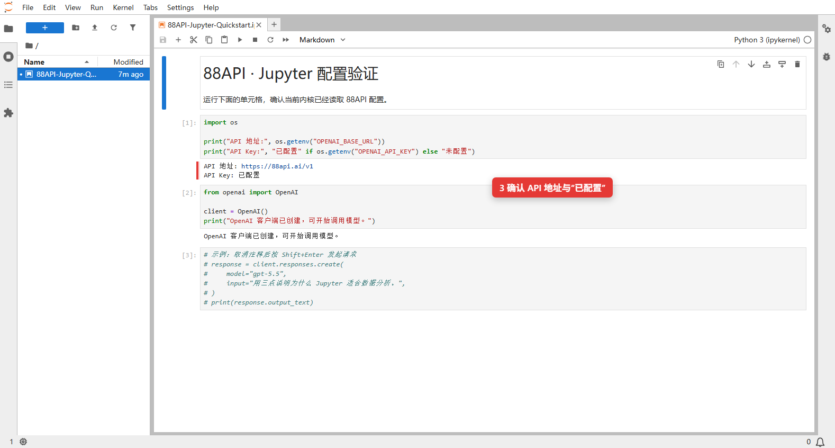Open the Kernel menu
835x448 pixels.
pyautogui.click(x=123, y=7)
